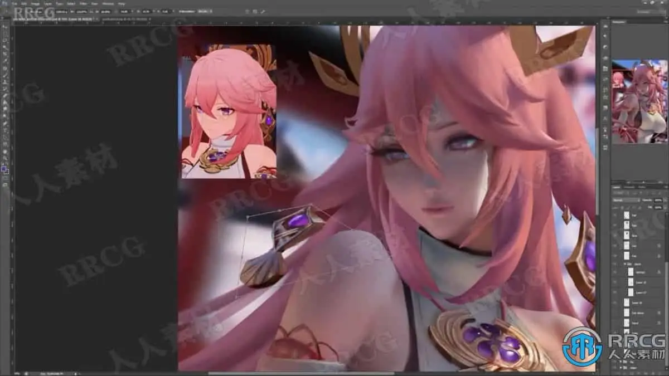Click the layer Fill value field
This screenshot has height=376, width=669.
click(x=658, y=208)
